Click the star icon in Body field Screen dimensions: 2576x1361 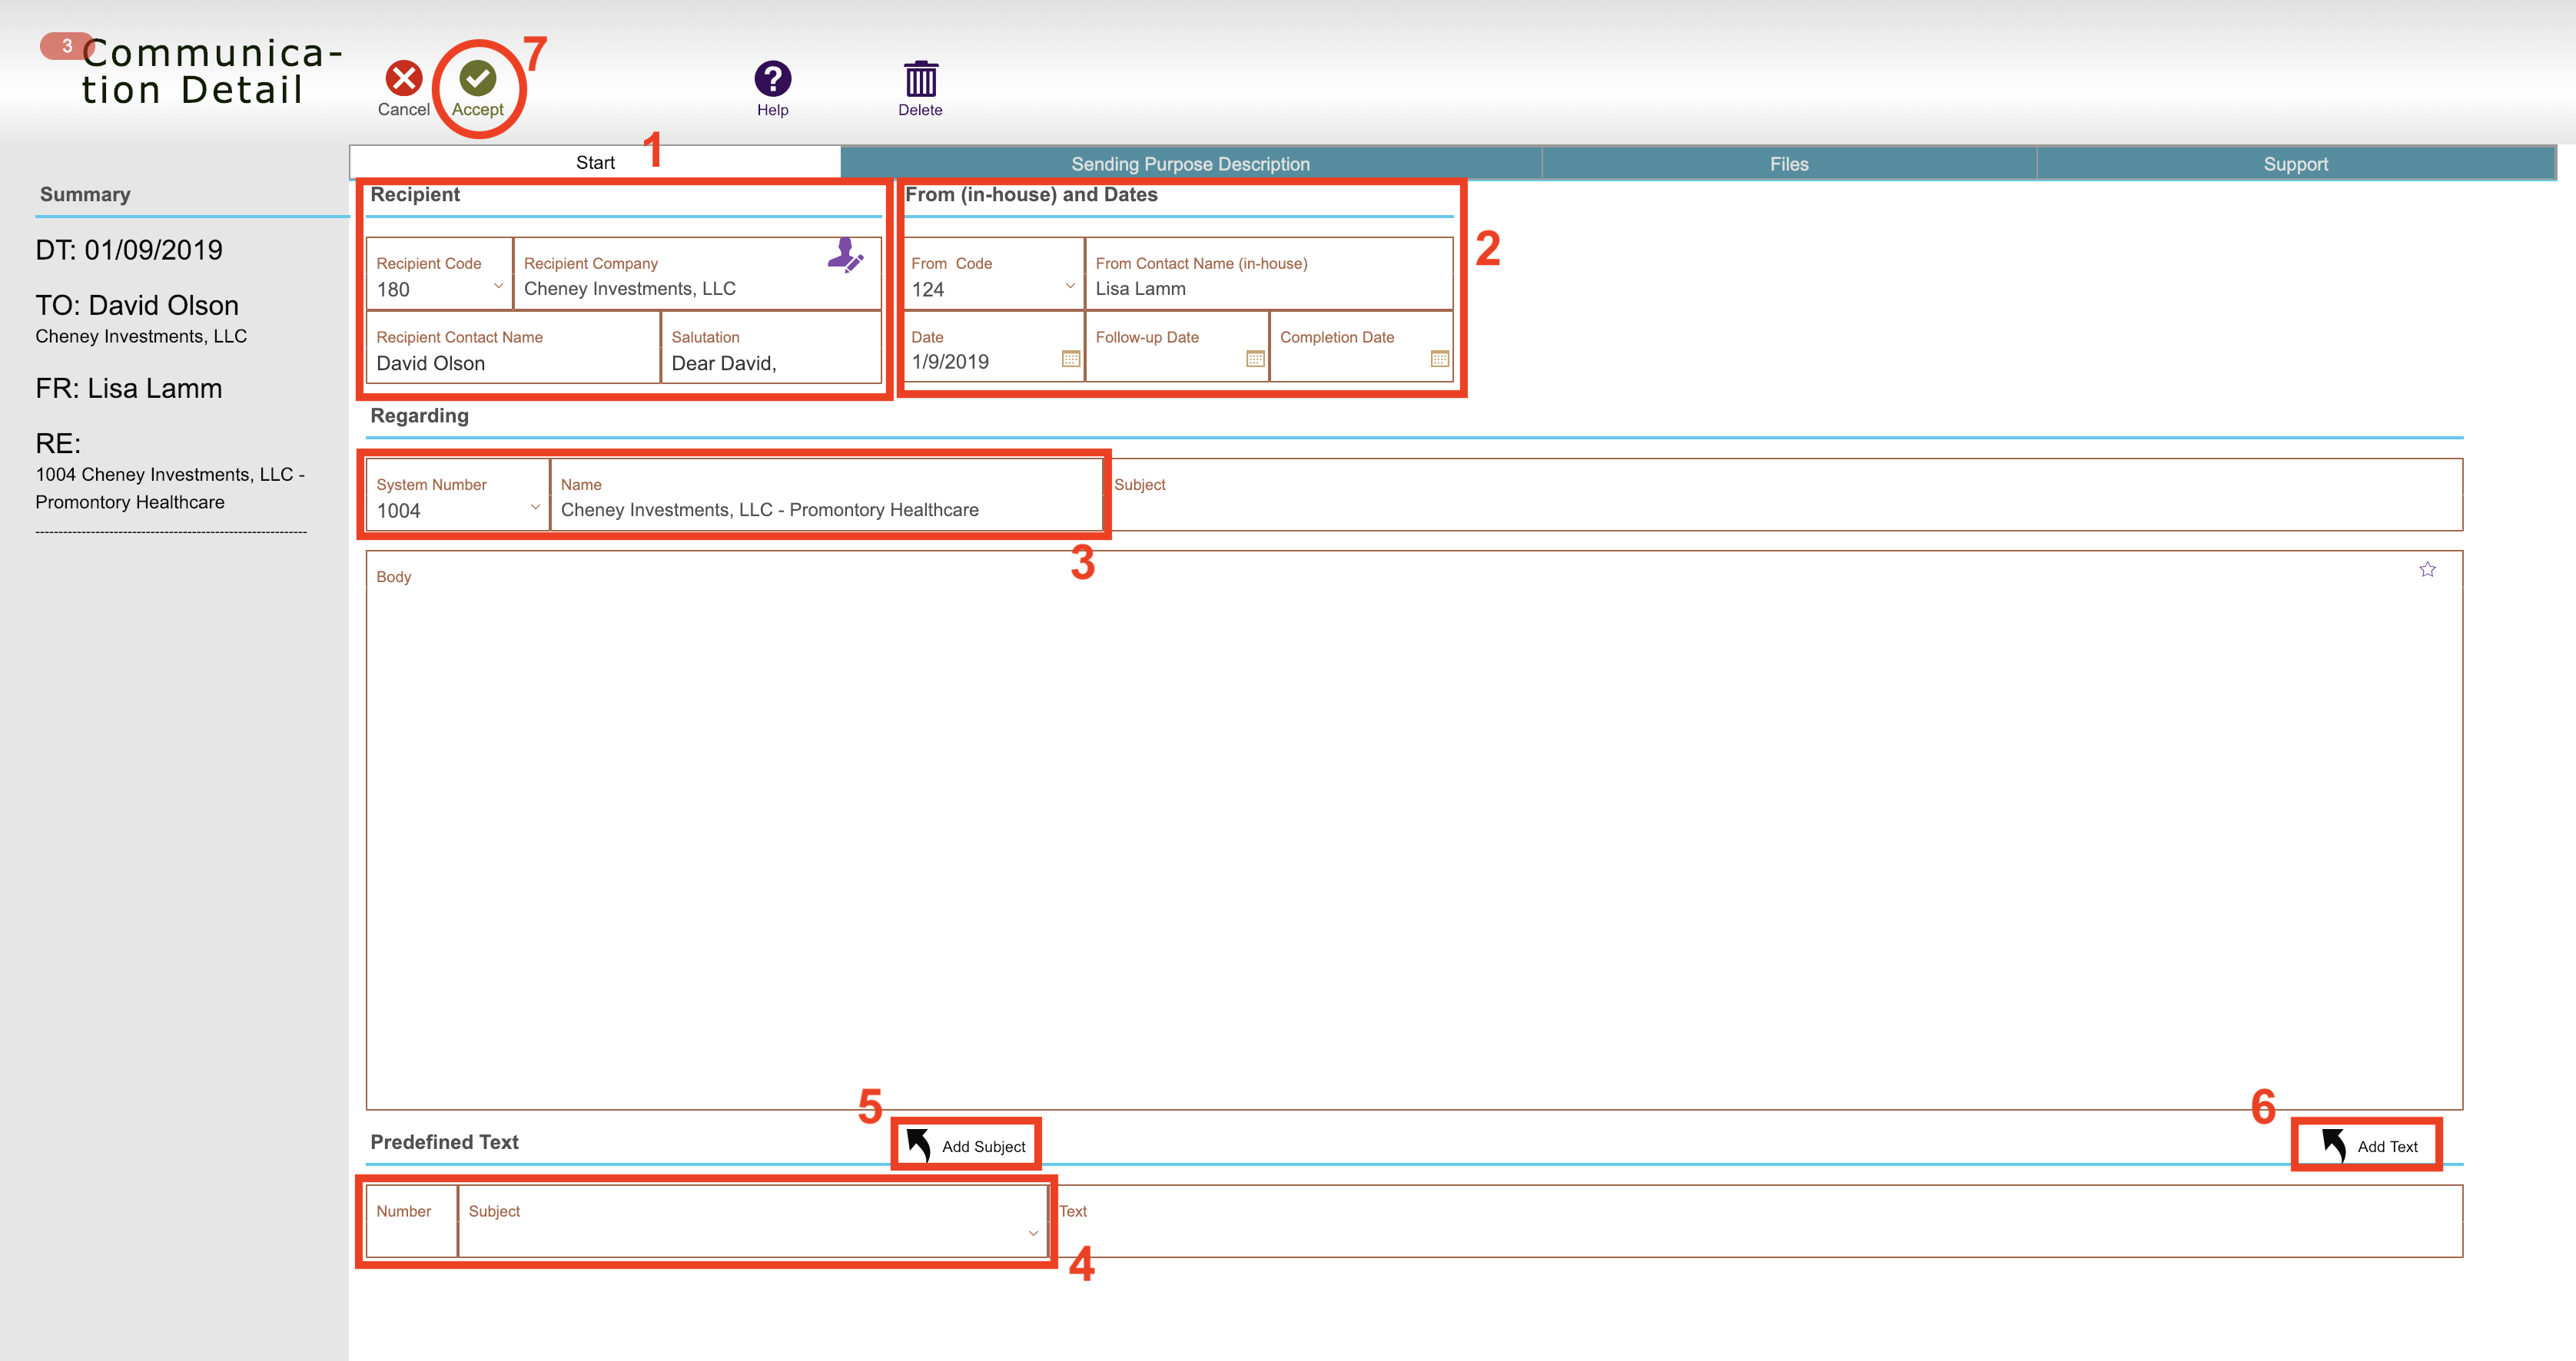click(2427, 570)
